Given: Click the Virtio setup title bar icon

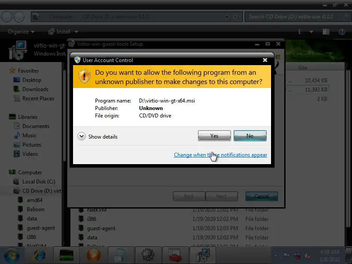Looking at the screenshot, I should 71,44.
